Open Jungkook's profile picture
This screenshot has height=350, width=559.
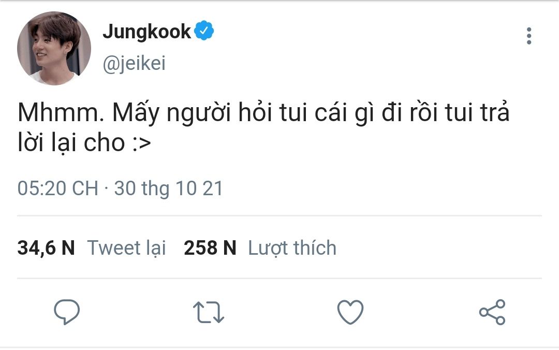(54, 48)
